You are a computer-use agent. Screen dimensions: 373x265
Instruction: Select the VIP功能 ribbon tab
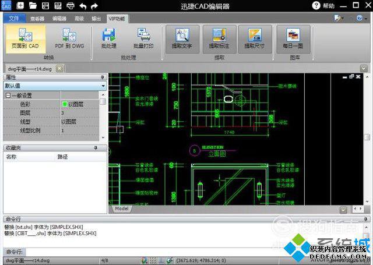(117, 19)
